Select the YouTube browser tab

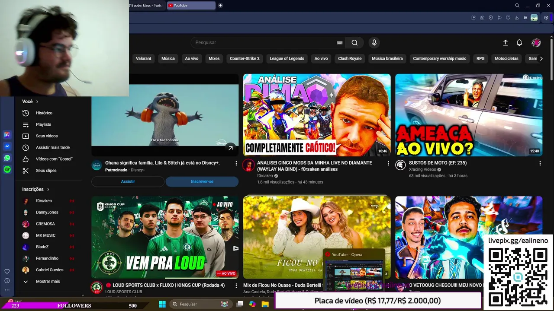(x=190, y=6)
